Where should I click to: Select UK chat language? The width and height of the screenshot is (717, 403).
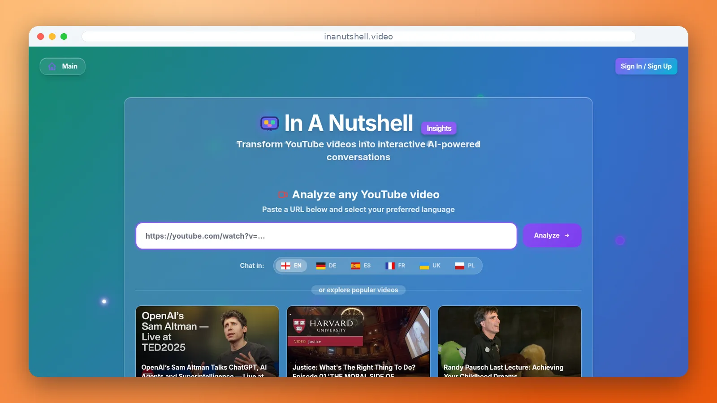click(x=430, y=266)
